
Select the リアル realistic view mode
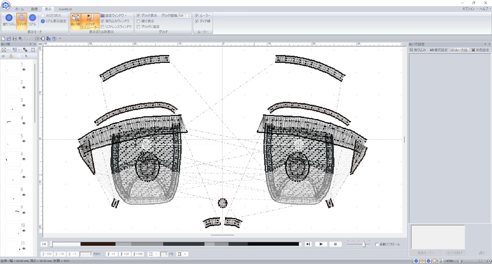[32, 21]
